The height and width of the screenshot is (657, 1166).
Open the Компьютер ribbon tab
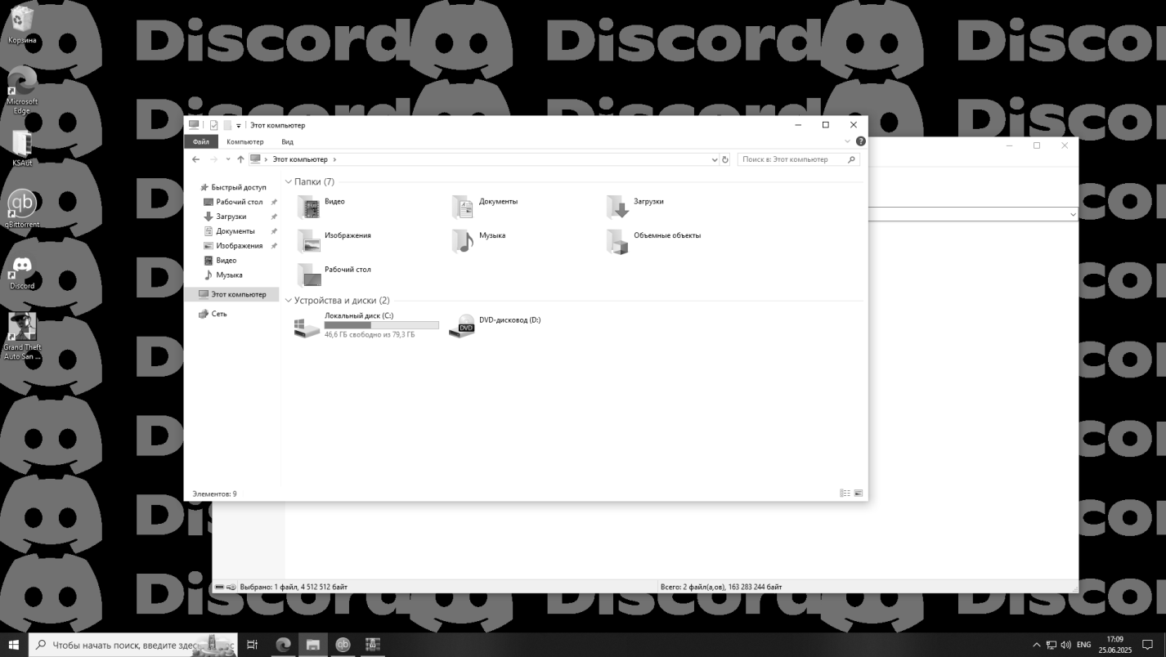(245, 141)
